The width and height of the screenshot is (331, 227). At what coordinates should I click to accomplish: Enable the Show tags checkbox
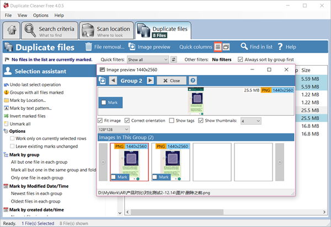pyautogui.click(x=171, y=120)
